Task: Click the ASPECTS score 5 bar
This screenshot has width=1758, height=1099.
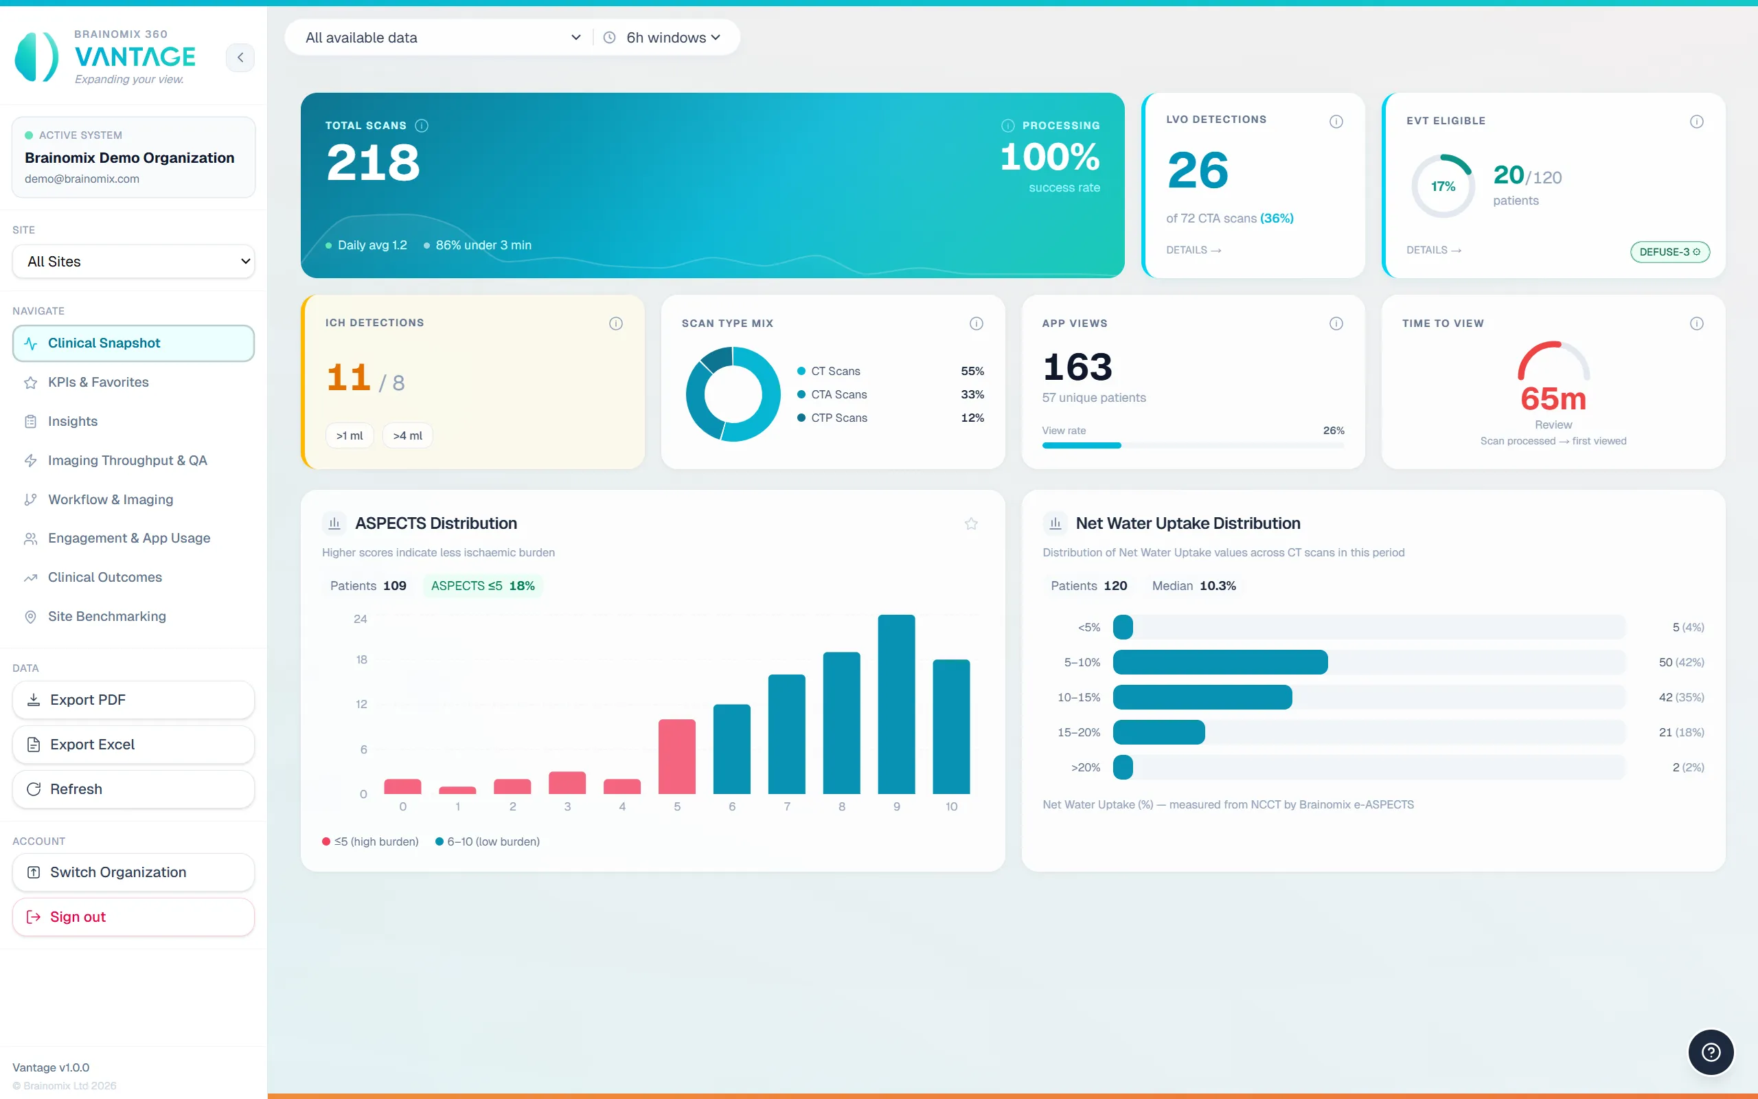Action: point(676,756)
